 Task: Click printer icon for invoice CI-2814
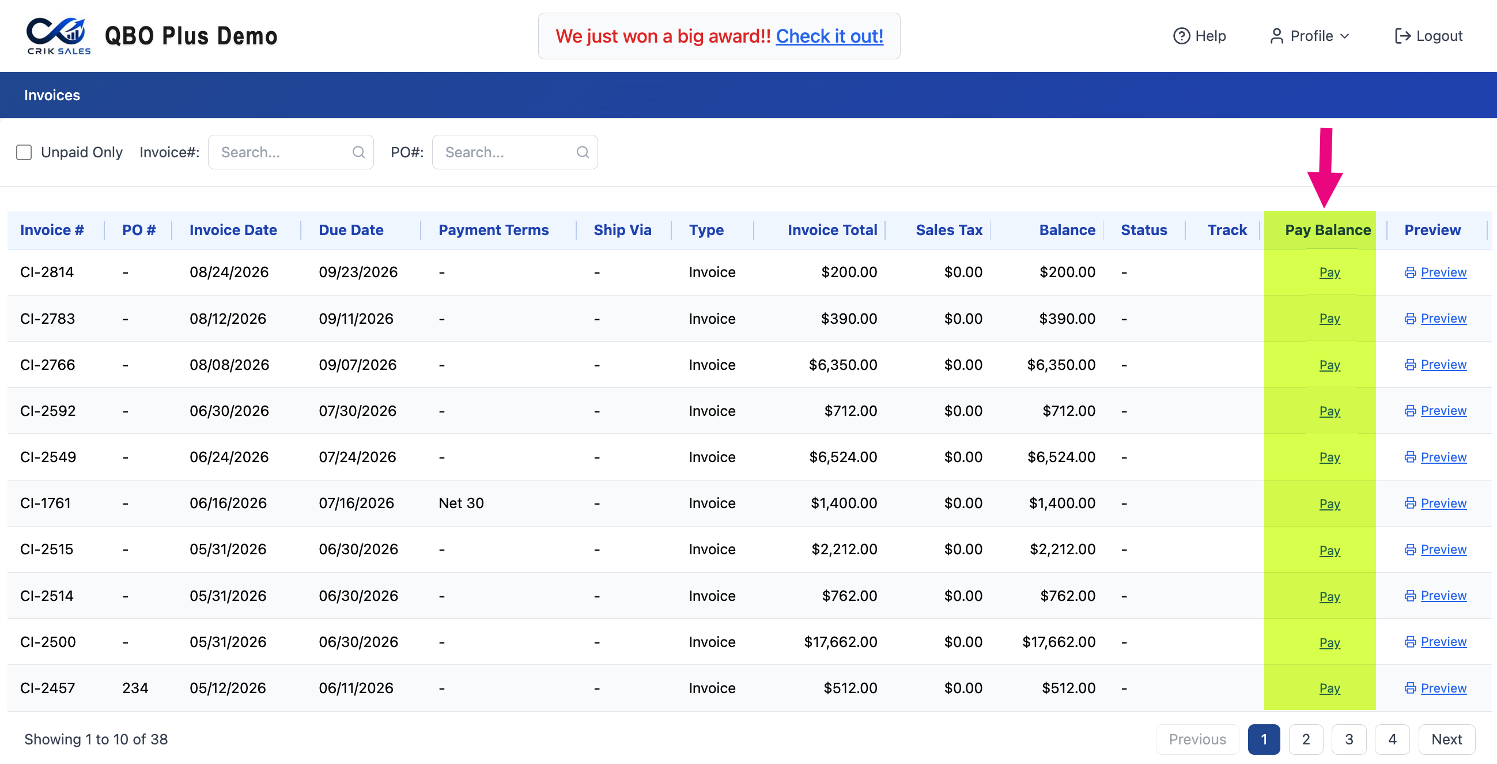click(x=1410, y=273)
